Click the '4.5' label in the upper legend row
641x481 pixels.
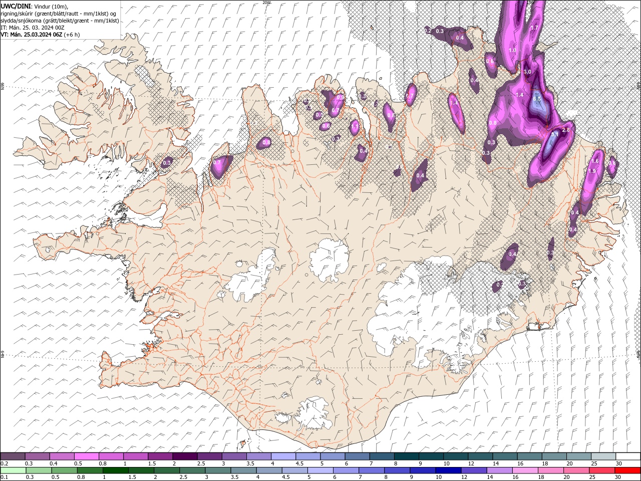(299, 463)
